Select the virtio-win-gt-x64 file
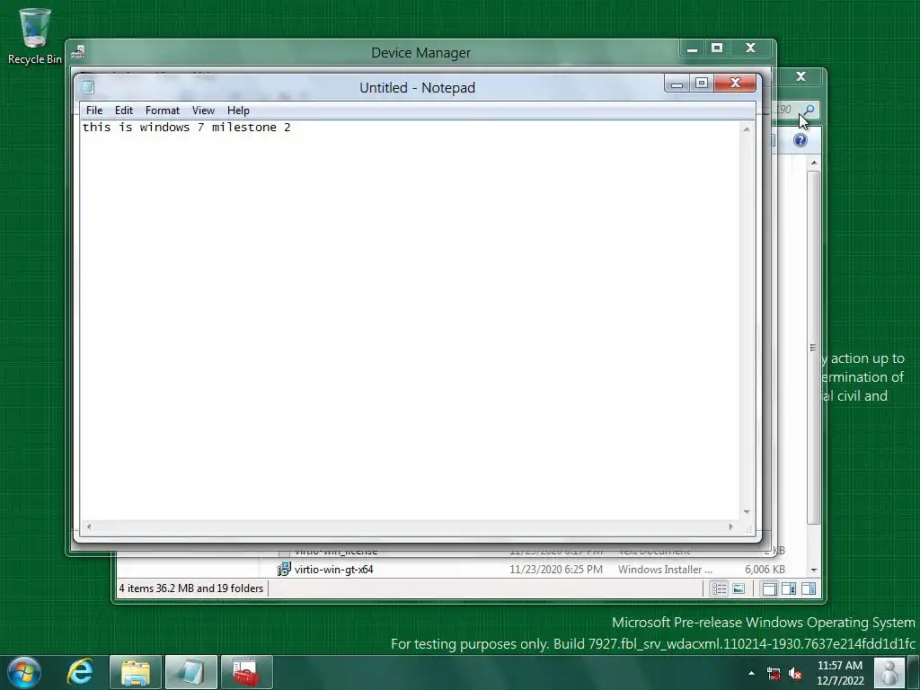 [x=334, y=569]
